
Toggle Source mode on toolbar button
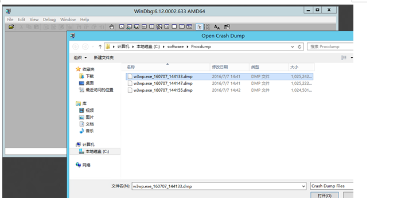tap(200, 27)
